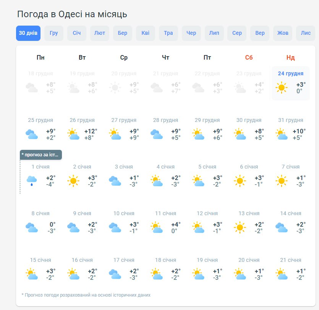Click the cloudy icon for 25 грудня
The width and height of the screenshot is (319, 310).
click(32, 135)
